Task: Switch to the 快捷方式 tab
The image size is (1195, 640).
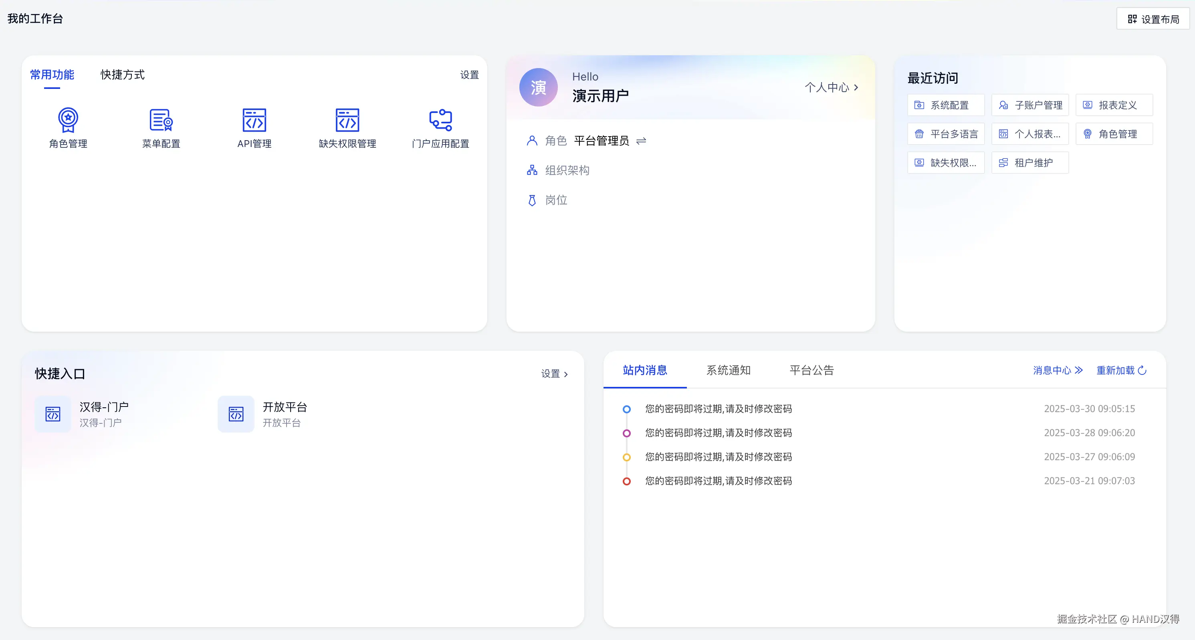Action: click(123, 74)
